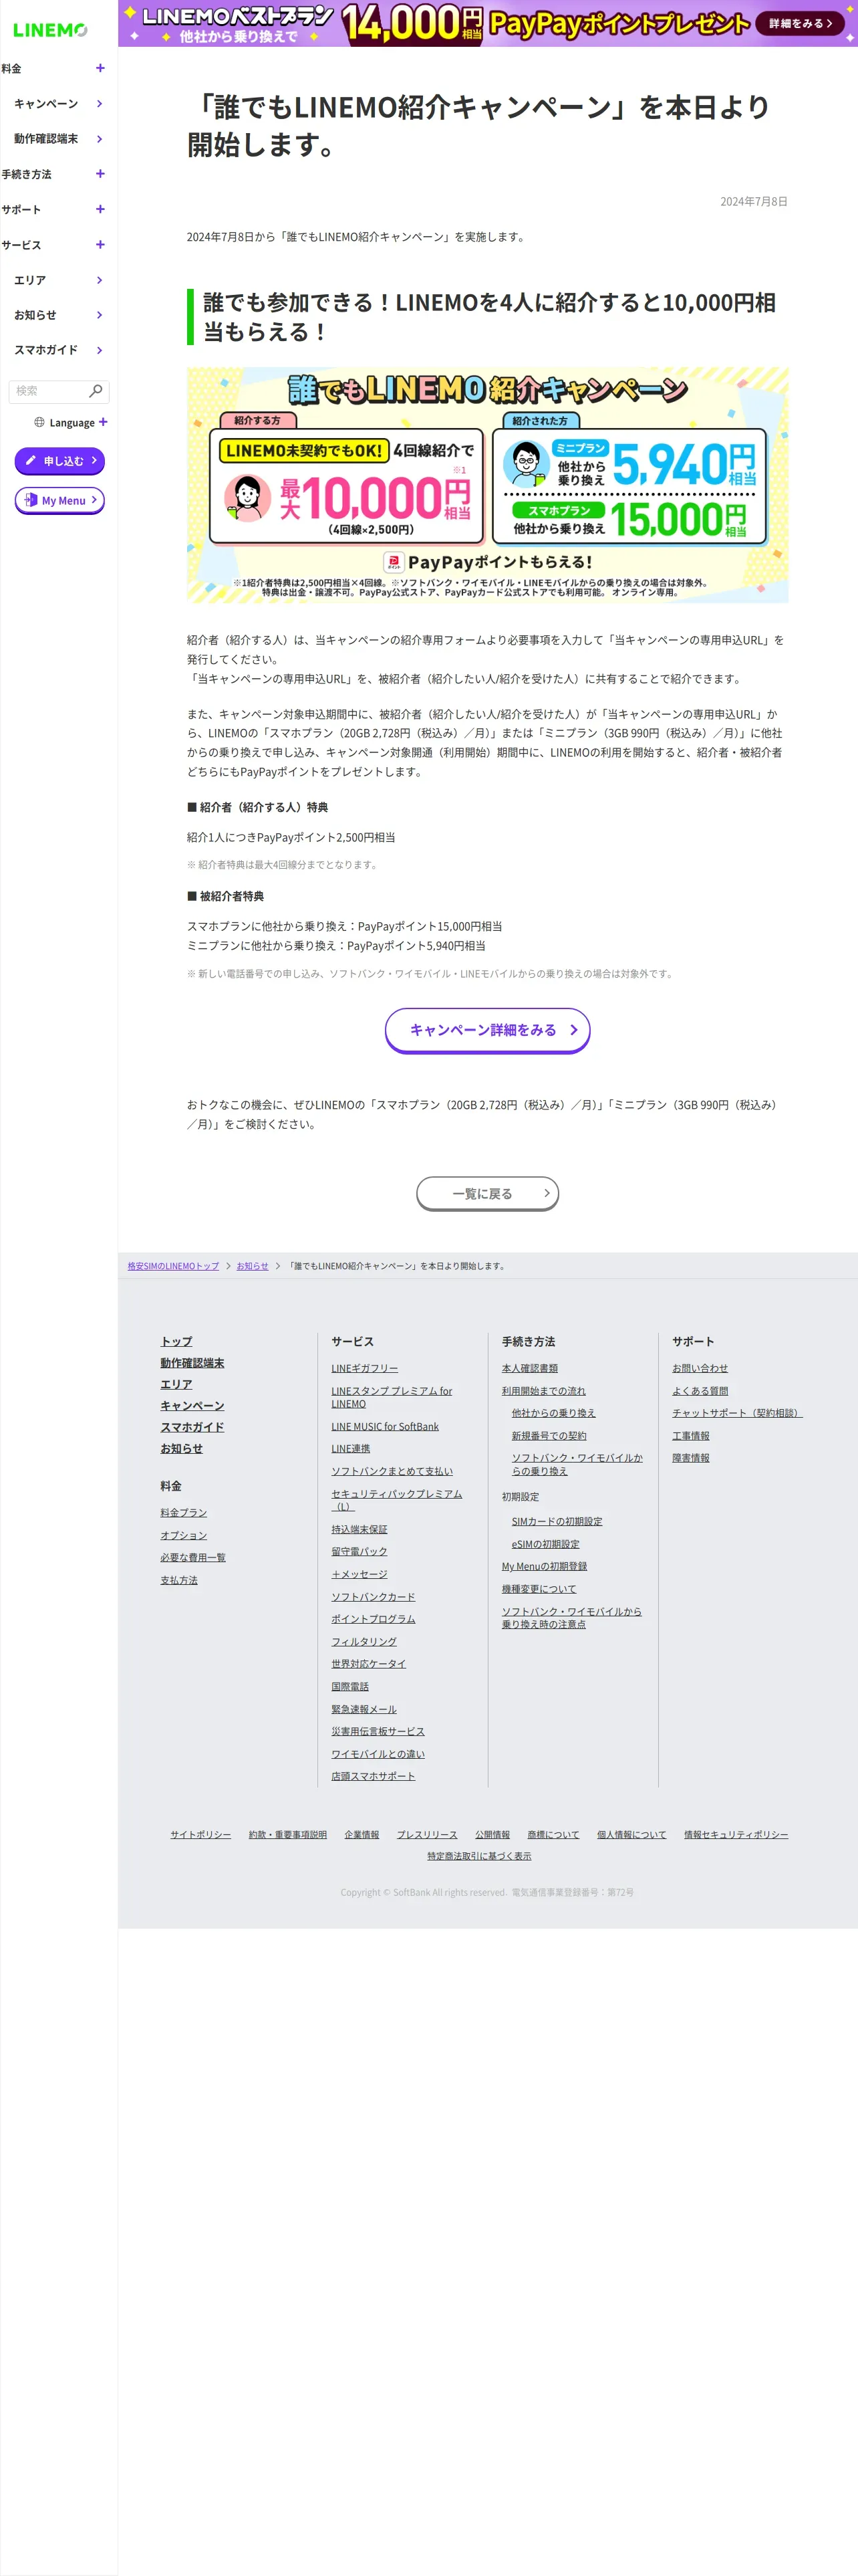Open footer お問い合わせ link

(700, 1368)
